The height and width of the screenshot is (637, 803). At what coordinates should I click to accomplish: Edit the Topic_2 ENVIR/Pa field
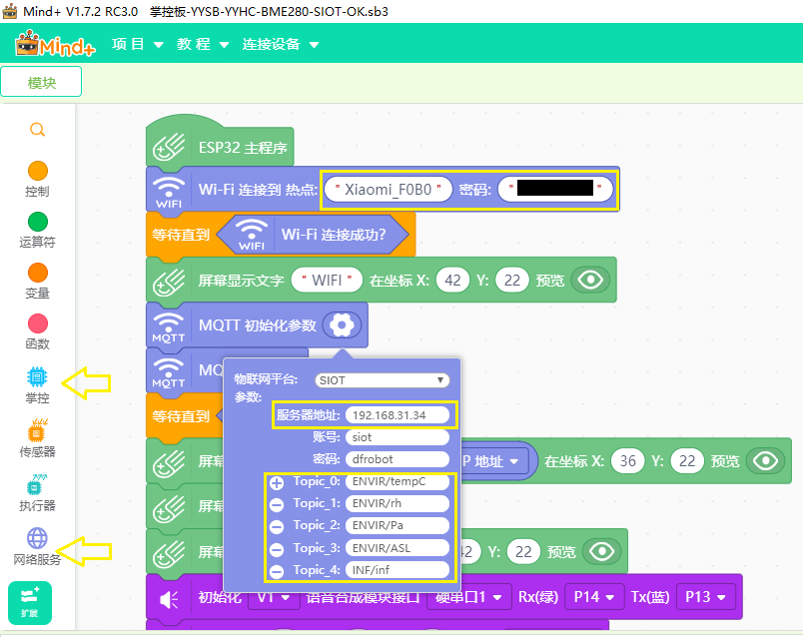pyautogui.click(x=398, y=526)
